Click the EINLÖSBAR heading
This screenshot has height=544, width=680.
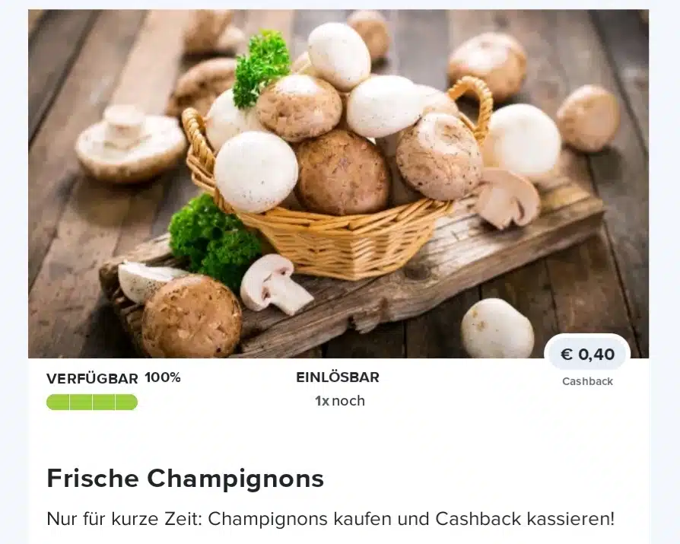(338, 377)
